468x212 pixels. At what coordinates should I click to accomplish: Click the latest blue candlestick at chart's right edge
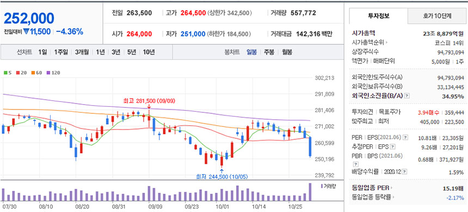point(310,147)
